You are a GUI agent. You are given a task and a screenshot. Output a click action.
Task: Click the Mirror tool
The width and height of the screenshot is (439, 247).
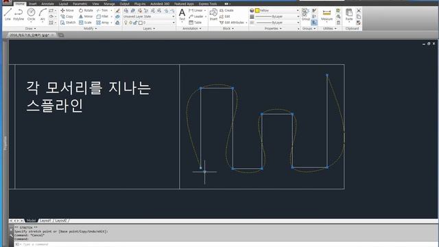tap(86, 16)
